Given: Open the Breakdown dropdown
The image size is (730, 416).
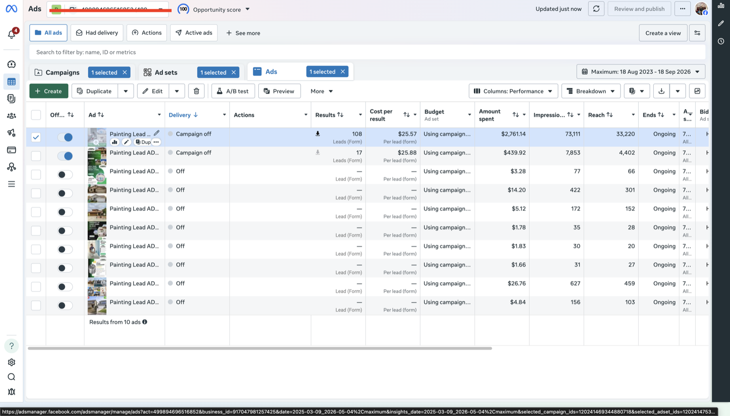Looking at the screenshot, I should [x=591, y=91].
